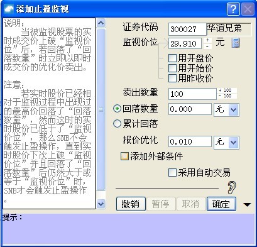Viewport: 257px width, 247px height.
Task: Open the 报价优化 unit dropdown
Action: [x=233, y=143]
